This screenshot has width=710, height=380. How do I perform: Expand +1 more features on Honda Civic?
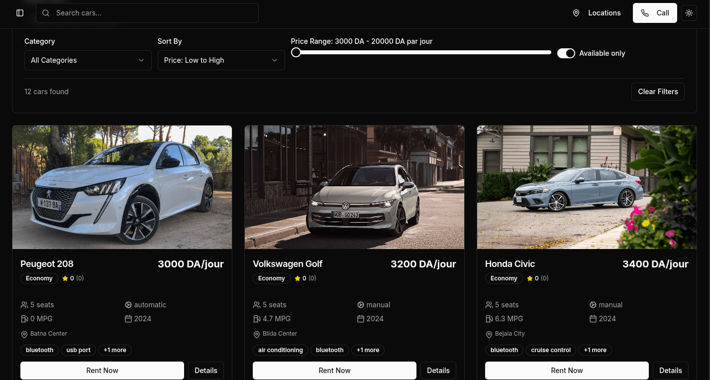(x=595, y=350)
